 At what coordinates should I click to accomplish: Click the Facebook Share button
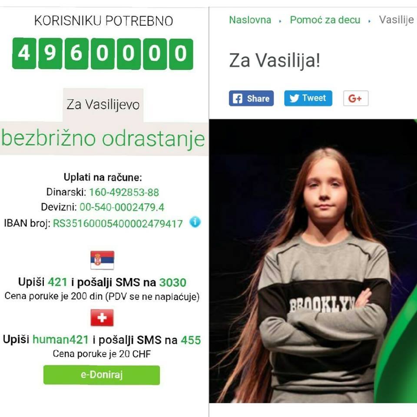[251, 99]
